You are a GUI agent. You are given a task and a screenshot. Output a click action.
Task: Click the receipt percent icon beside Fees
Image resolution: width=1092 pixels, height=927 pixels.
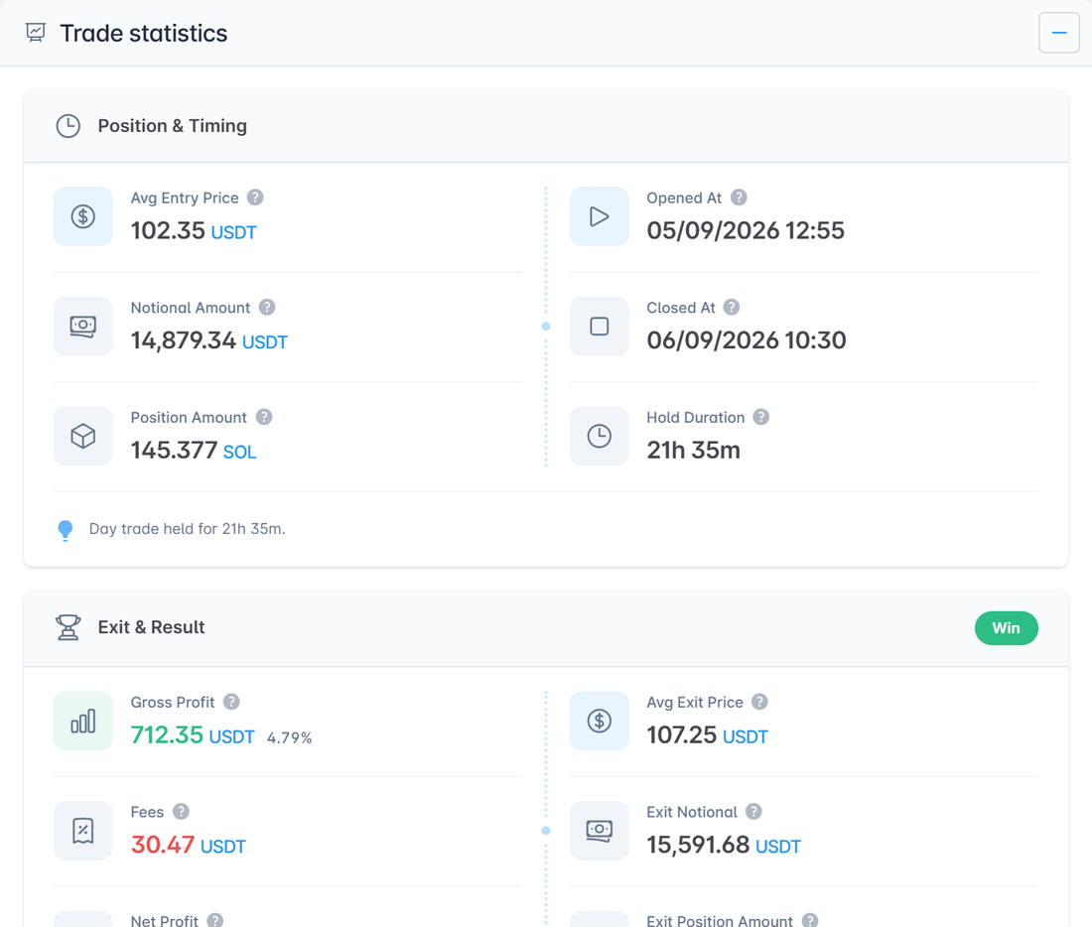[x=82, y=830]
